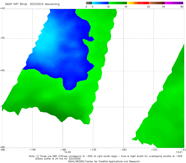
Task: Click the title 'SMAP NRT Winds 20220929 descending'
Action: pos(32,4)
